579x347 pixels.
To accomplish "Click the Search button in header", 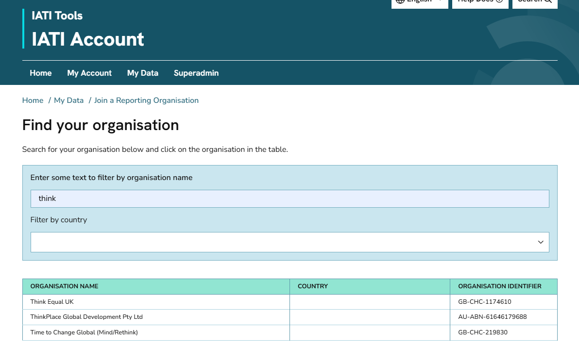I will point(534,2).
